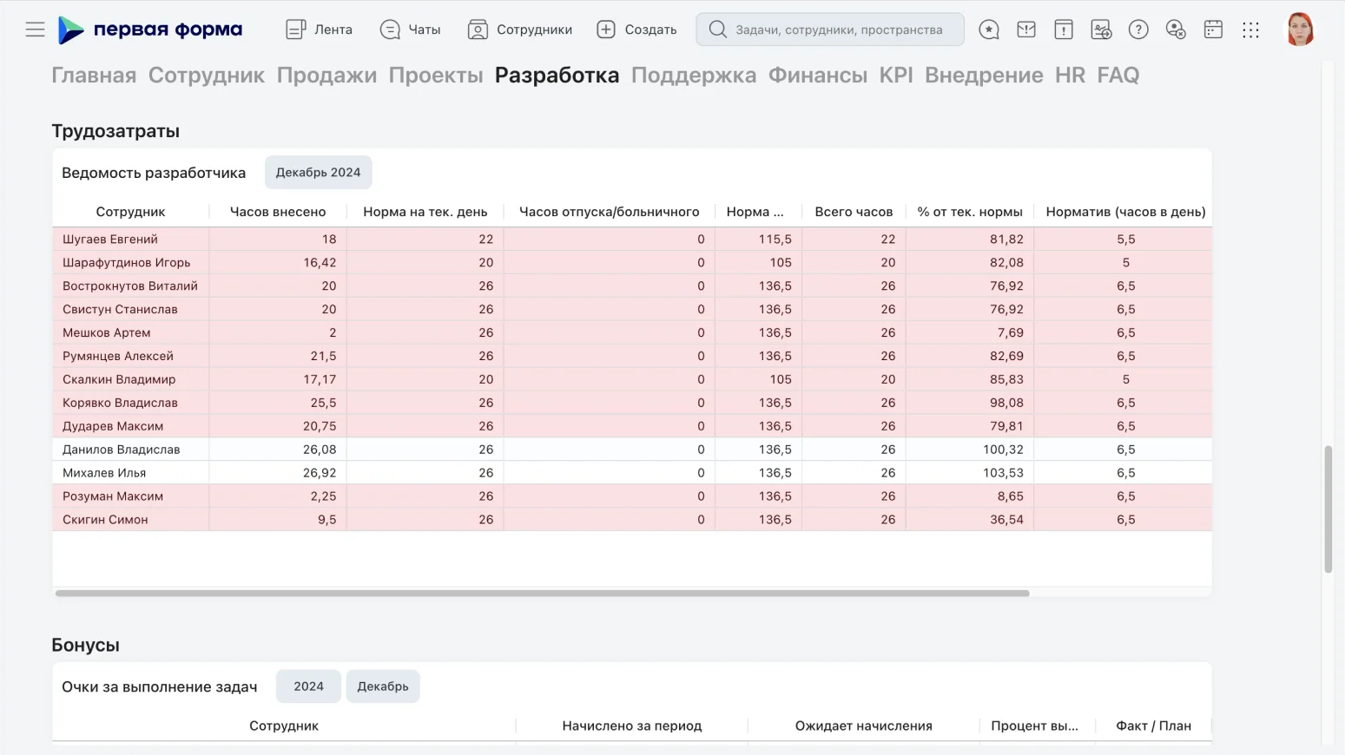
Task: Select Михалев Илья in the table
Action: [104, 474]
